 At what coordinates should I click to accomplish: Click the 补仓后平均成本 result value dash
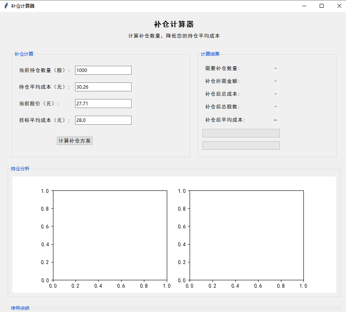point(275,120)
